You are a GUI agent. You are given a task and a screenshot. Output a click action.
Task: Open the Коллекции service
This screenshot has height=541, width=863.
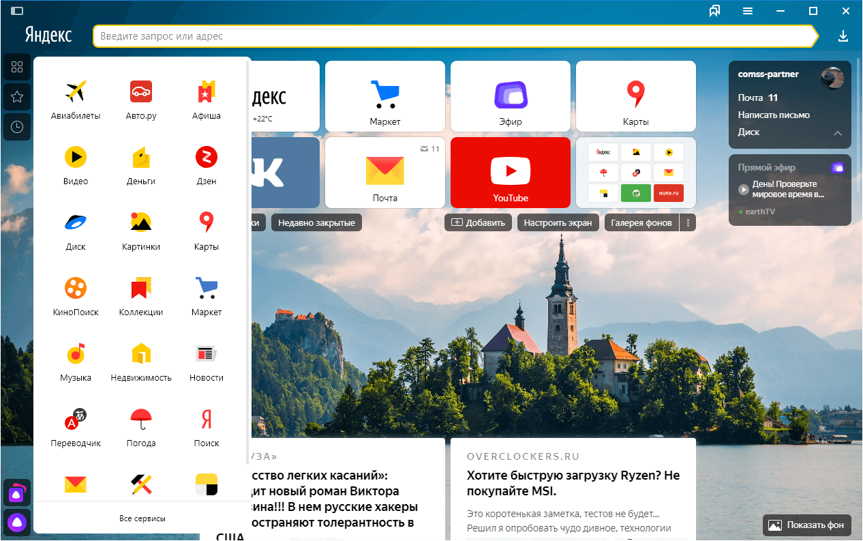141,296
